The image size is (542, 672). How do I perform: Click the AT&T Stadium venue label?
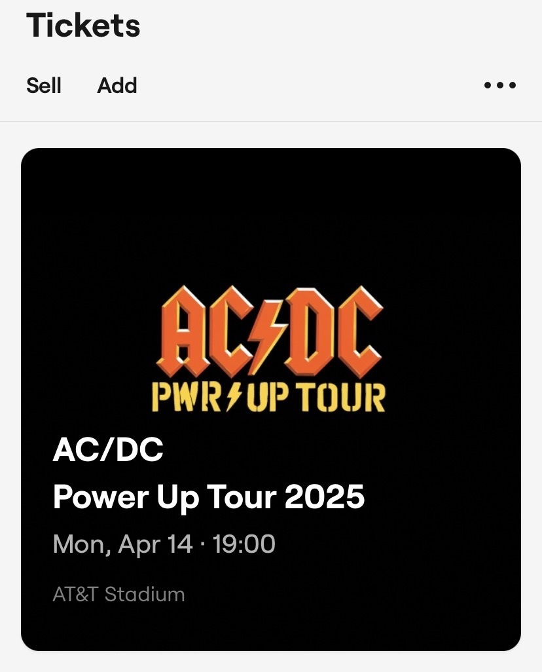click(x=118, y=595)
